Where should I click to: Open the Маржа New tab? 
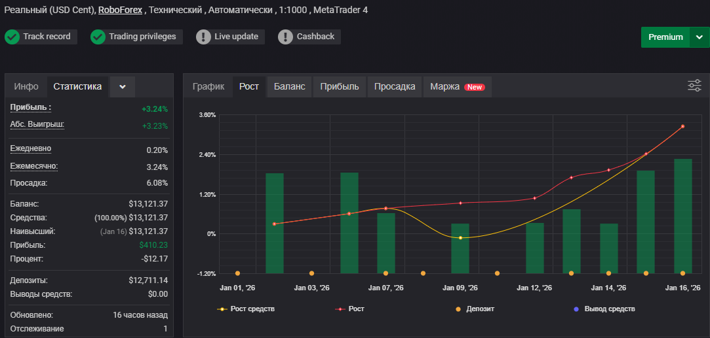(x=458, y=87)
